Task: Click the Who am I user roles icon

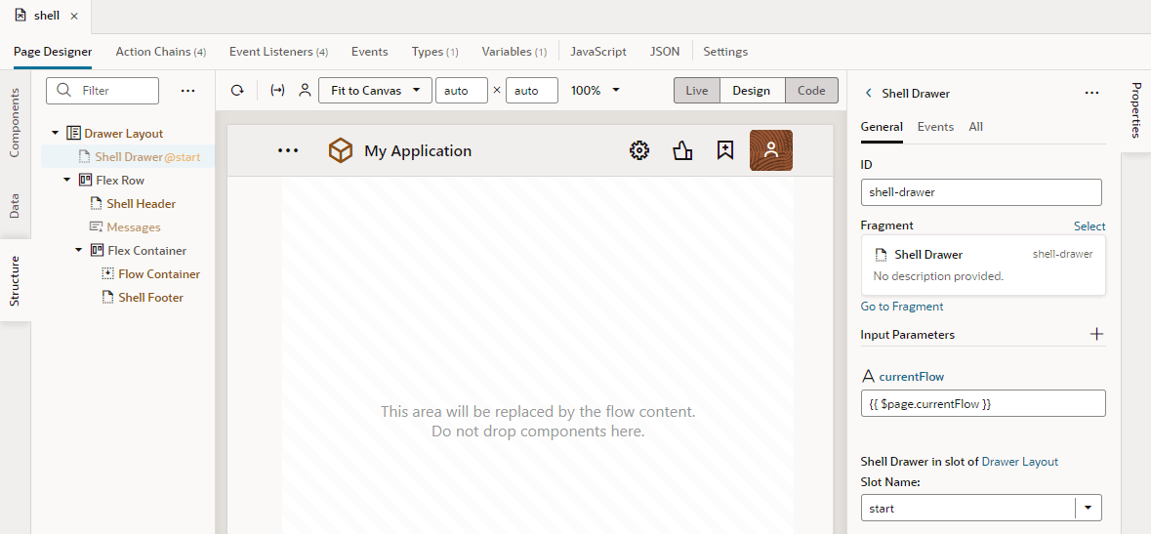Action: [x=304, y=91]
